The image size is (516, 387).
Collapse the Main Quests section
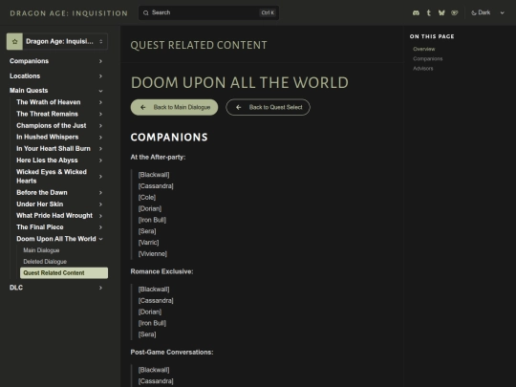click(x=100, y=91)
